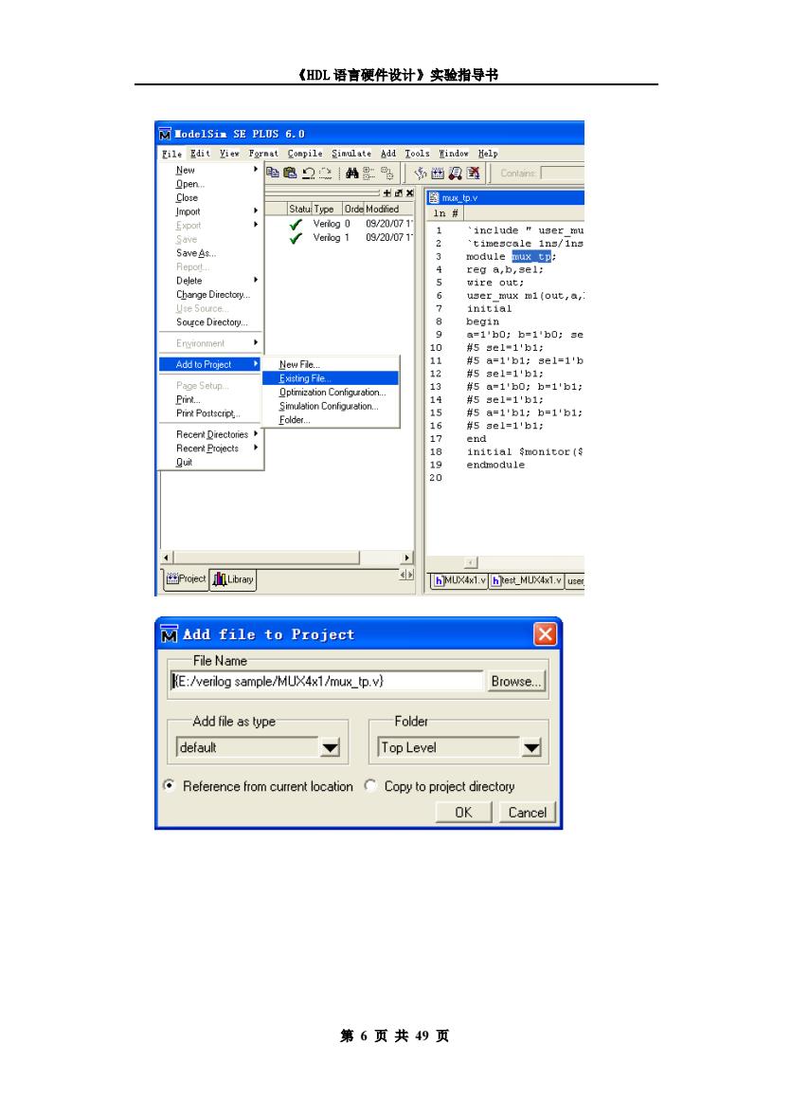Viewport: 791px width, 1118px height.
Task: Select Simulation Configuration... in the submenu
Action: point(331,406)
